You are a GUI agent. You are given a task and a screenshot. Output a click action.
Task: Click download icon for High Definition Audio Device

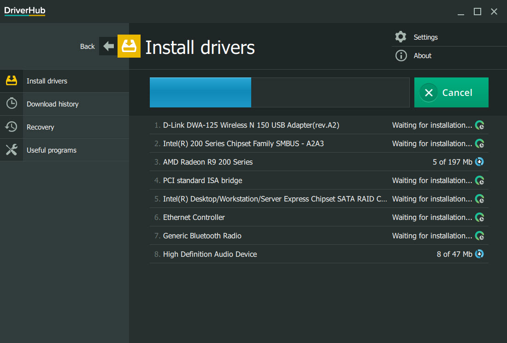pyautogui.click(x=479, y=254)
